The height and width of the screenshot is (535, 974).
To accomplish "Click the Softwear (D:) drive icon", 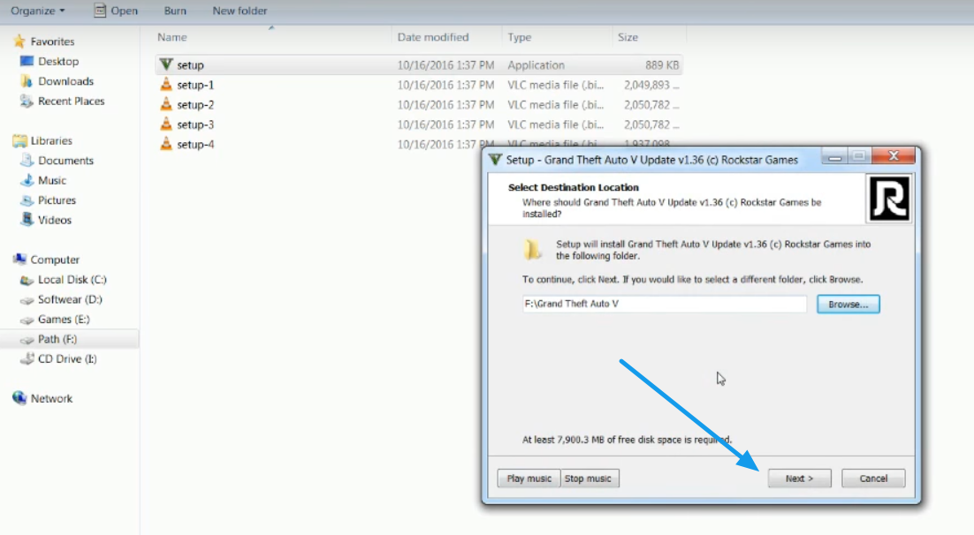I will pyautogui.click(x=27, y=300).
